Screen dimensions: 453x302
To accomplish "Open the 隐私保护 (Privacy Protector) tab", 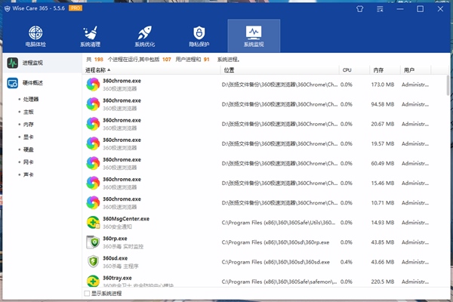I will (199, 38).
